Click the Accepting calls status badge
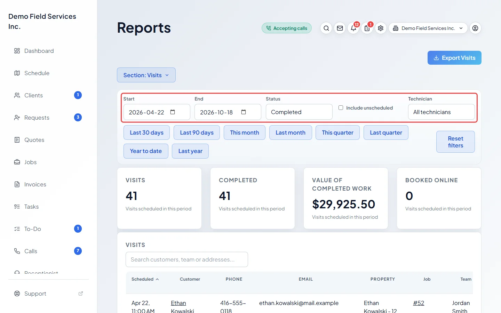 [x=287, y=28]
